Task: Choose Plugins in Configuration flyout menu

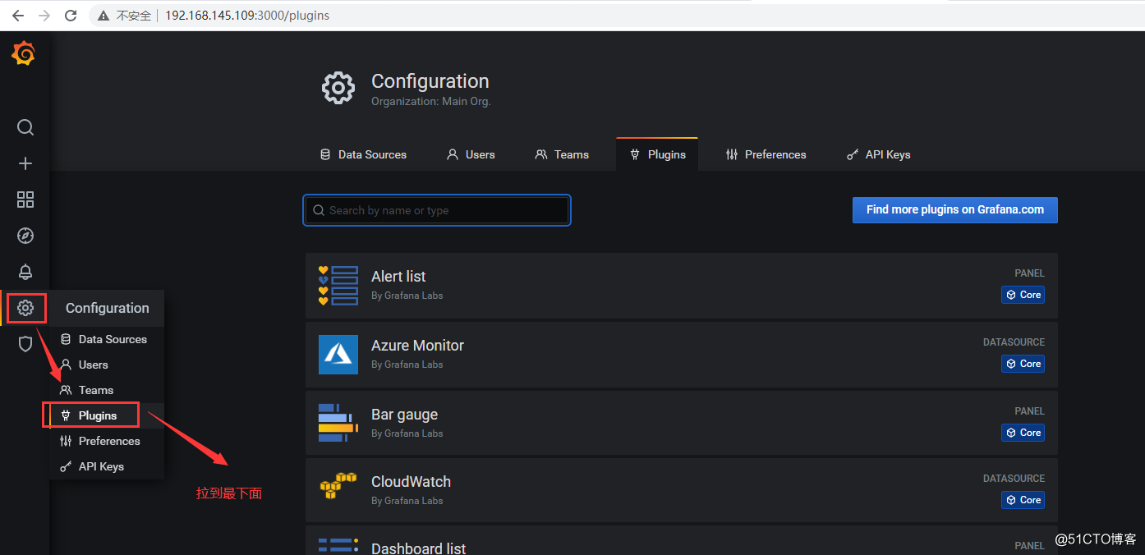Action: 107,415
